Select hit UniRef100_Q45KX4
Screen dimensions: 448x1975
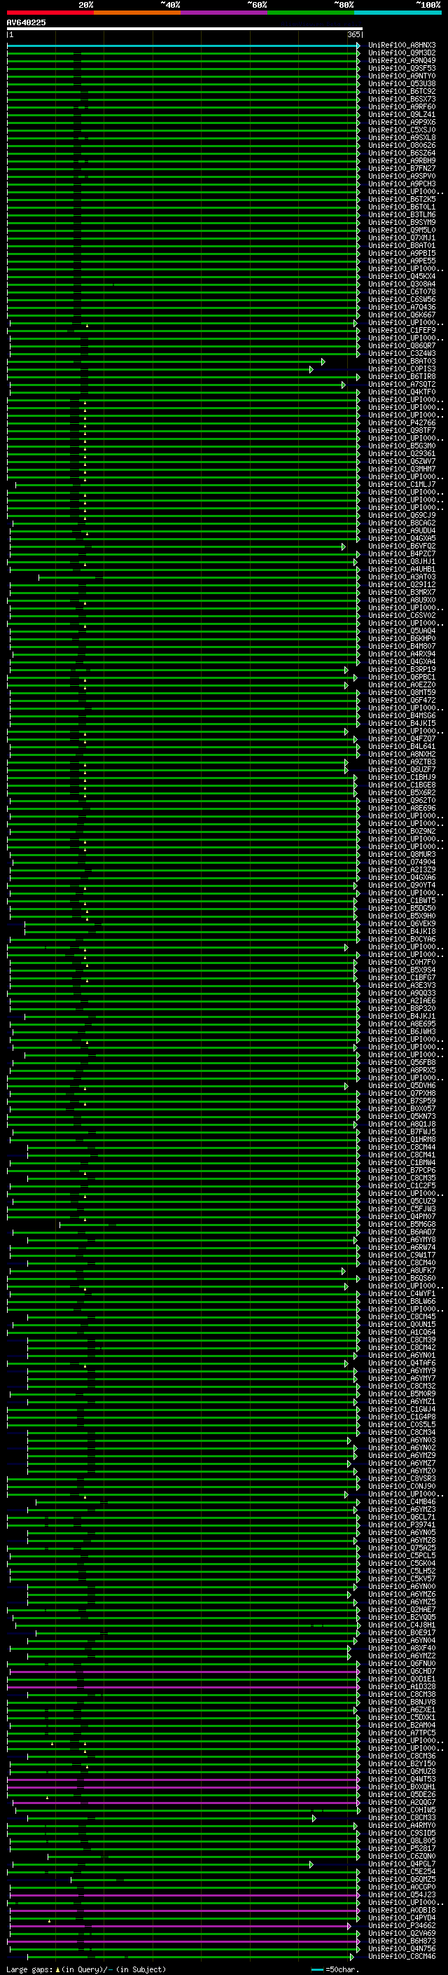pos(402,277)
